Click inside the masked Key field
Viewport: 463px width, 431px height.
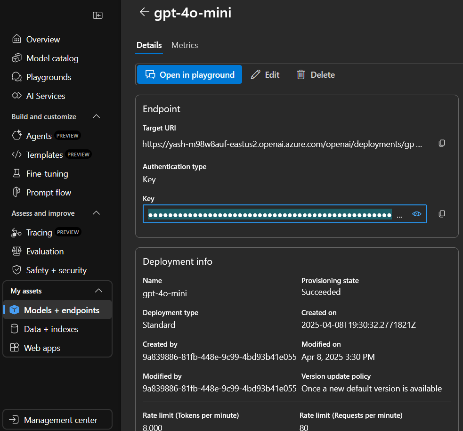(268, 213)
